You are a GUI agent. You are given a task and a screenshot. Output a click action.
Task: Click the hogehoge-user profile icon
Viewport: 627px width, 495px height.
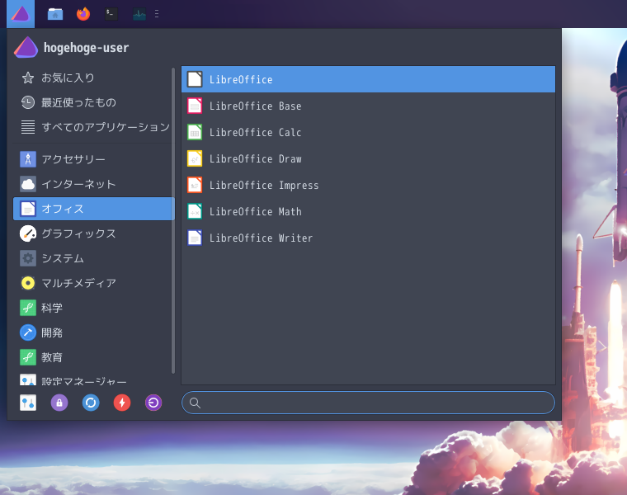point(26,47)
